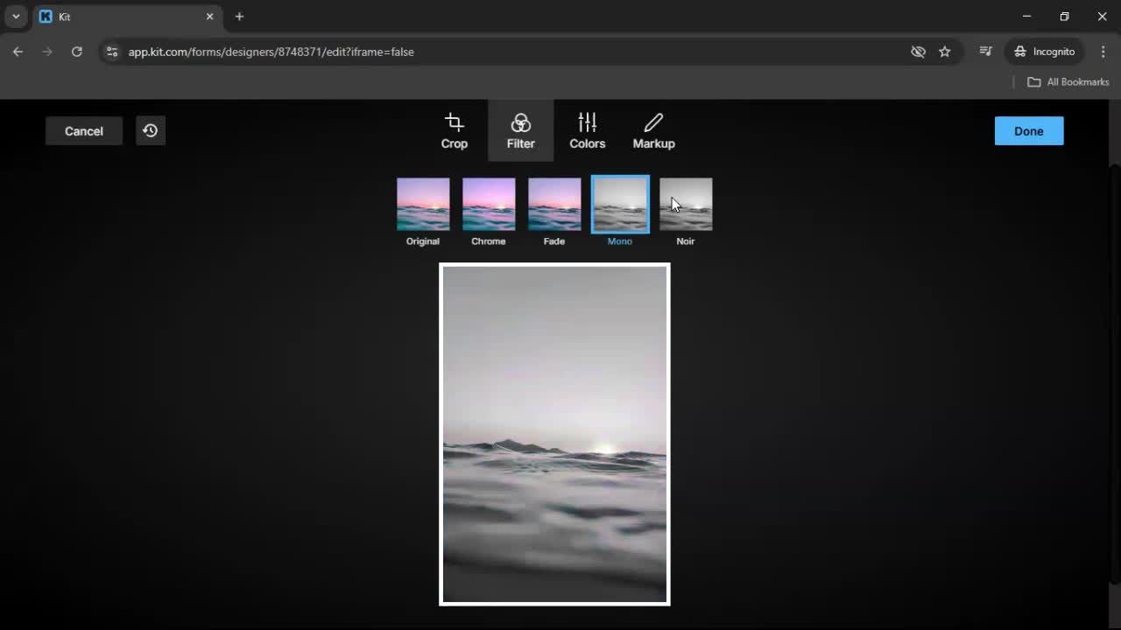Open the Filter panel

[x=520, y=130]
